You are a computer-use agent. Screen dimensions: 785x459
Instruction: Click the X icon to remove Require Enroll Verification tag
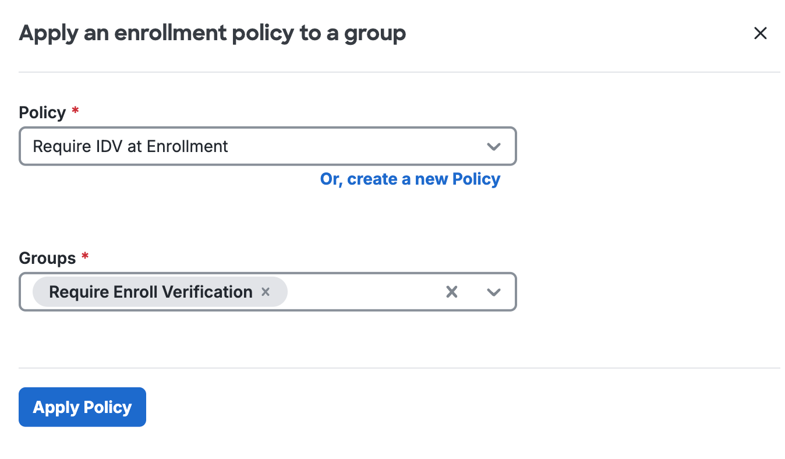[x=266, y=291]
